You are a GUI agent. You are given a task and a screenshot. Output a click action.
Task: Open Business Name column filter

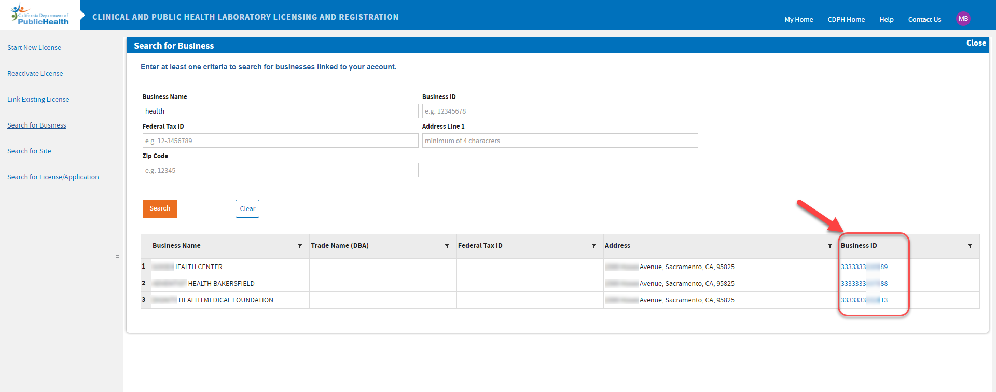tap(300, 246)
